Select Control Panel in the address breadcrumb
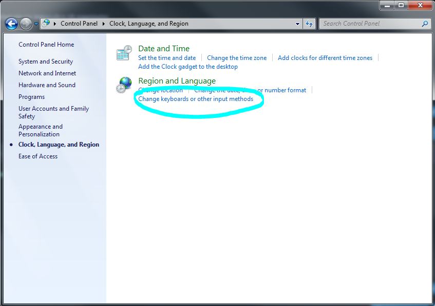The width and height of the screenshot is (435, 306). point(79,24)
